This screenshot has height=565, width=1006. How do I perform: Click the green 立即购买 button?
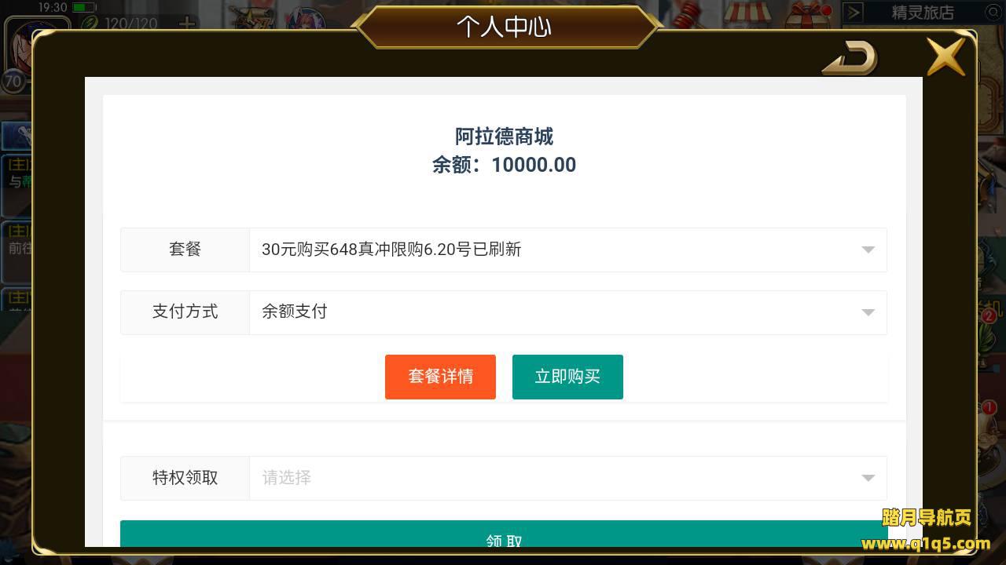tap(567, 377)
